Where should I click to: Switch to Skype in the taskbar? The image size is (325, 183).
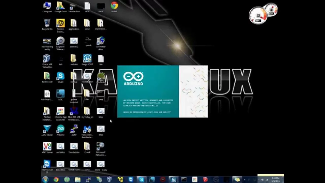(x=141, y=180)
